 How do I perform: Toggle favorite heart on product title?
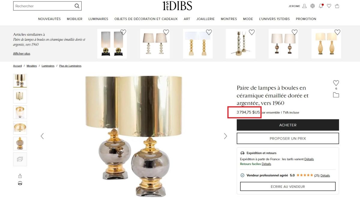[336, 83]
